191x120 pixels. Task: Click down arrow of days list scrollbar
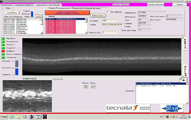(42, 33)
